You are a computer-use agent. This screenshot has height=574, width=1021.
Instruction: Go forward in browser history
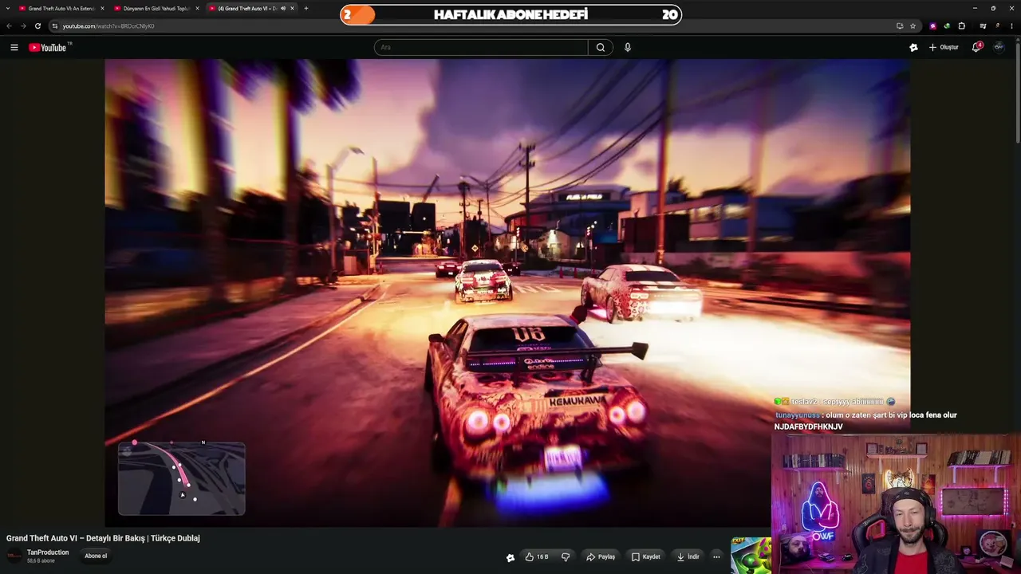(23, 26)
